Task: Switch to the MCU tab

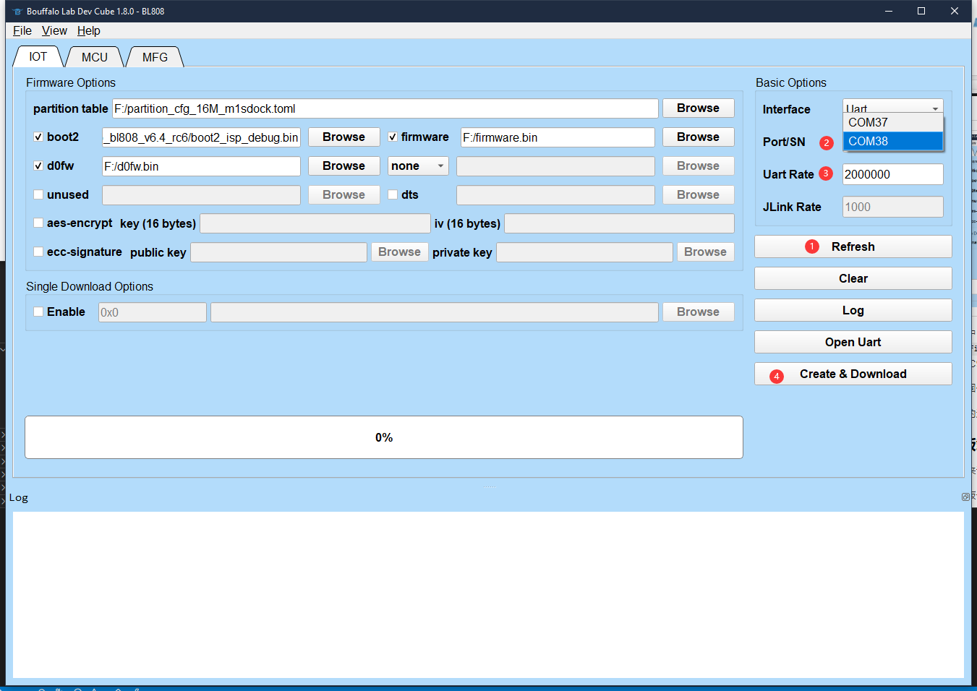Action: 94,57
